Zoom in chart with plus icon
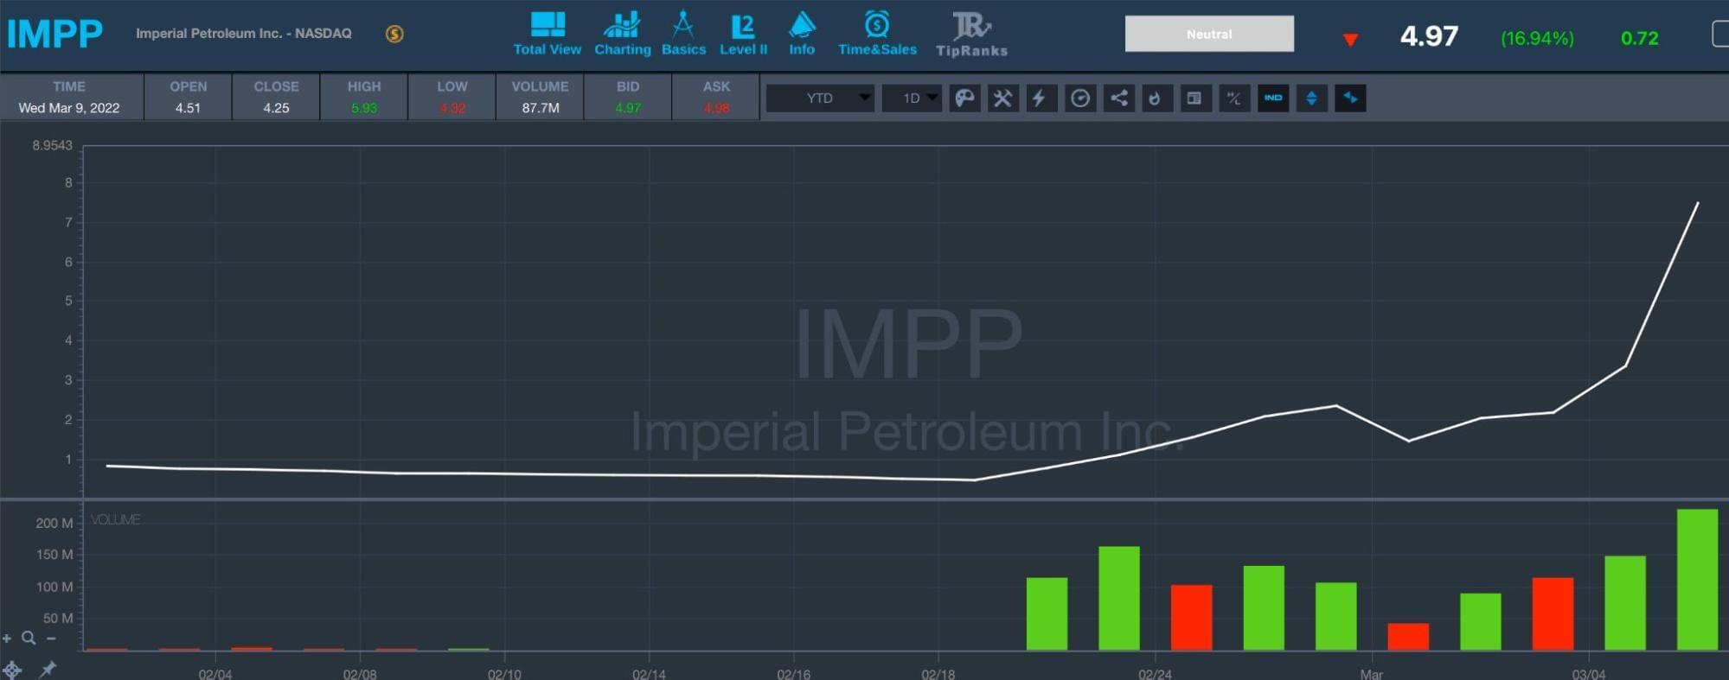This screenshot has height=680, width=1729. 7,639
